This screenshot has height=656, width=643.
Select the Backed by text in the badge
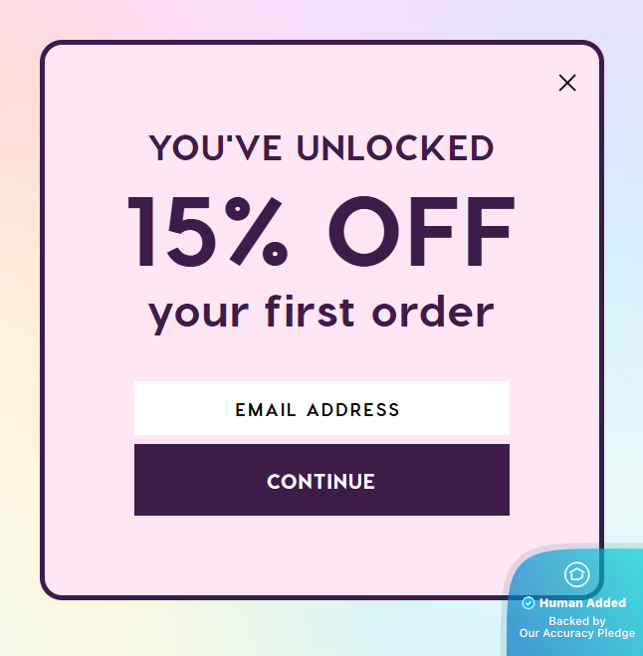(x=577, y=621)
